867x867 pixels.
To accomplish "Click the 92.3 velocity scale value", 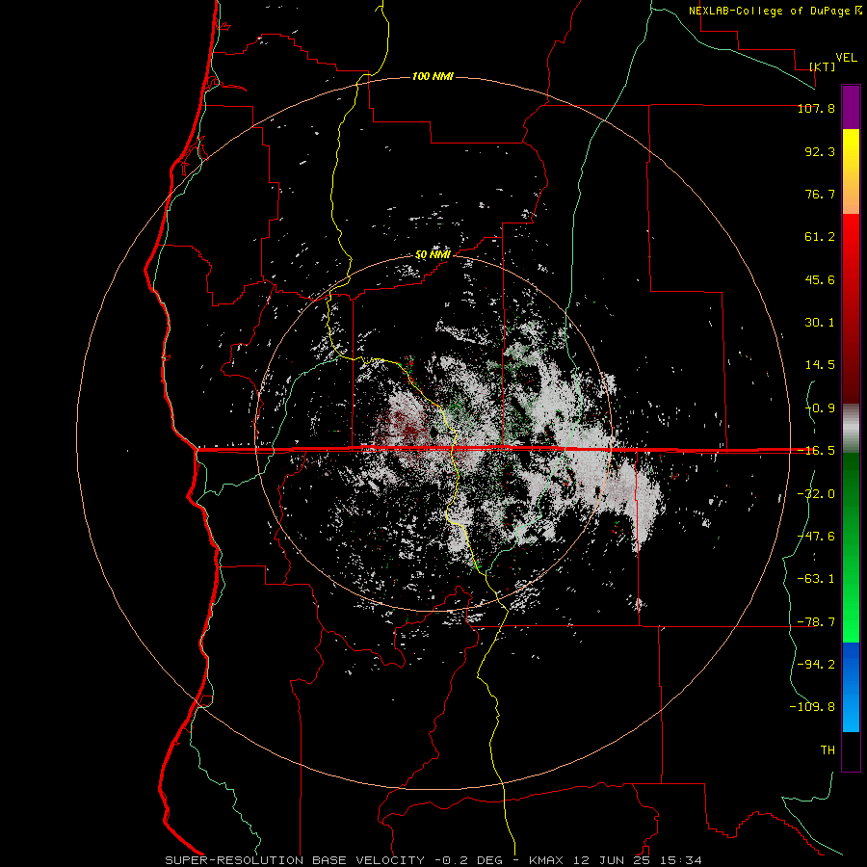I will click(820, 151).
